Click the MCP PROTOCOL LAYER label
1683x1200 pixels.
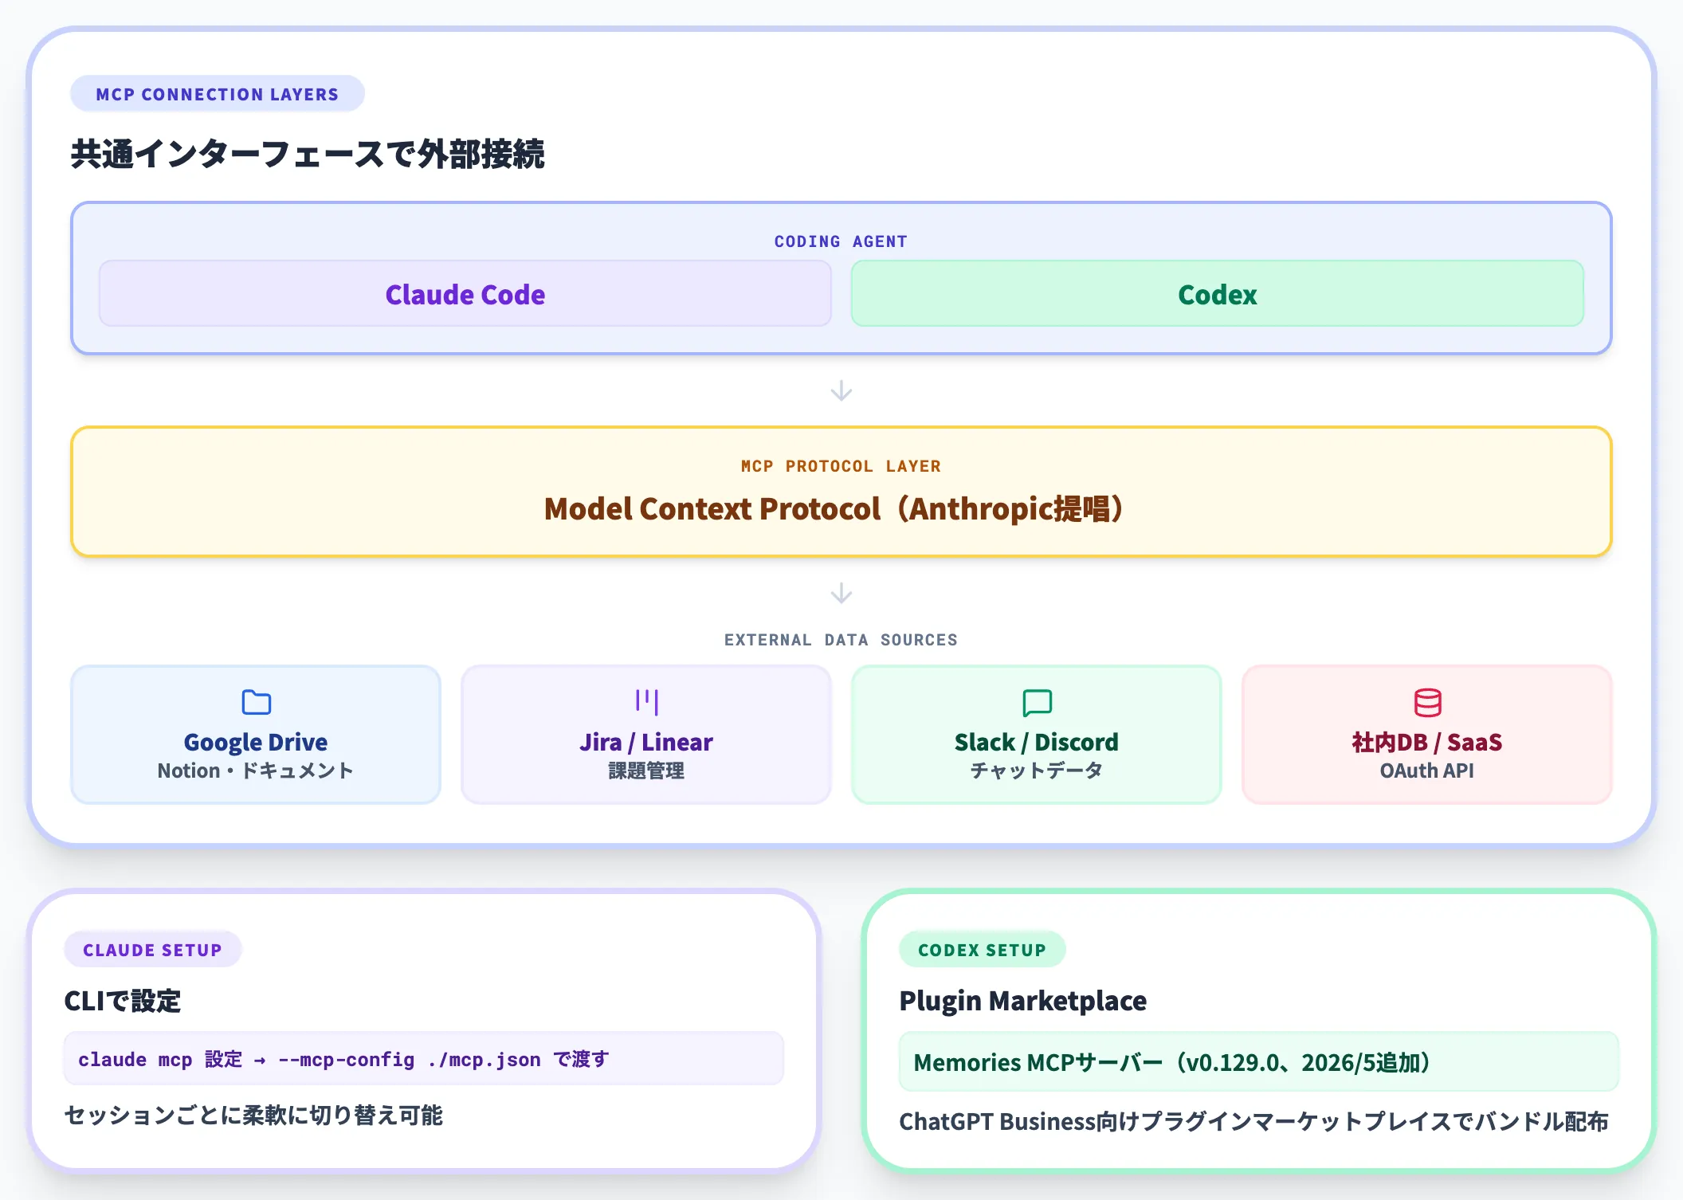[x=841, y=466]
